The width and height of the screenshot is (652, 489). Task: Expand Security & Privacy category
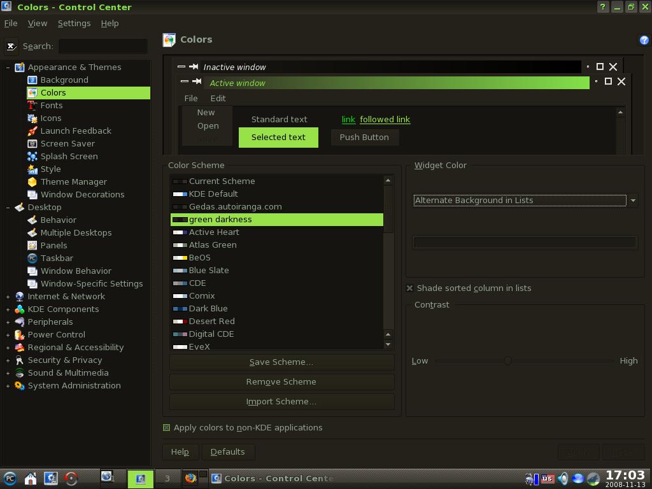pyautogui.click(x=8, y=360)
